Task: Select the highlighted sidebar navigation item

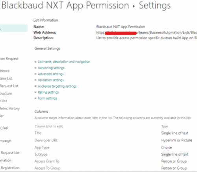Action: [x=14, y=28]
